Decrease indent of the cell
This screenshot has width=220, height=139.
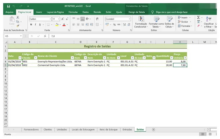click(x=87, y=25)
